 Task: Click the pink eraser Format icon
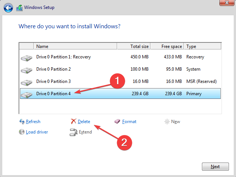point(117,121)
